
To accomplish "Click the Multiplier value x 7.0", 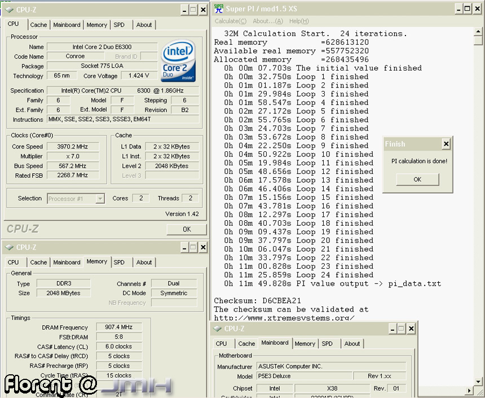I will click(x=73, y=156).
